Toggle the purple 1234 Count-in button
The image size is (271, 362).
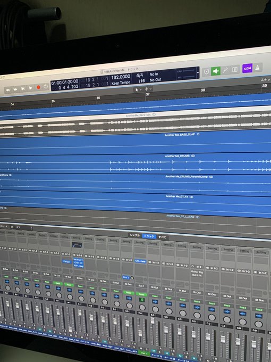247,68
